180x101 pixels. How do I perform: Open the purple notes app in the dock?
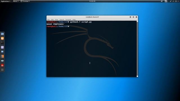click(2, 47)
